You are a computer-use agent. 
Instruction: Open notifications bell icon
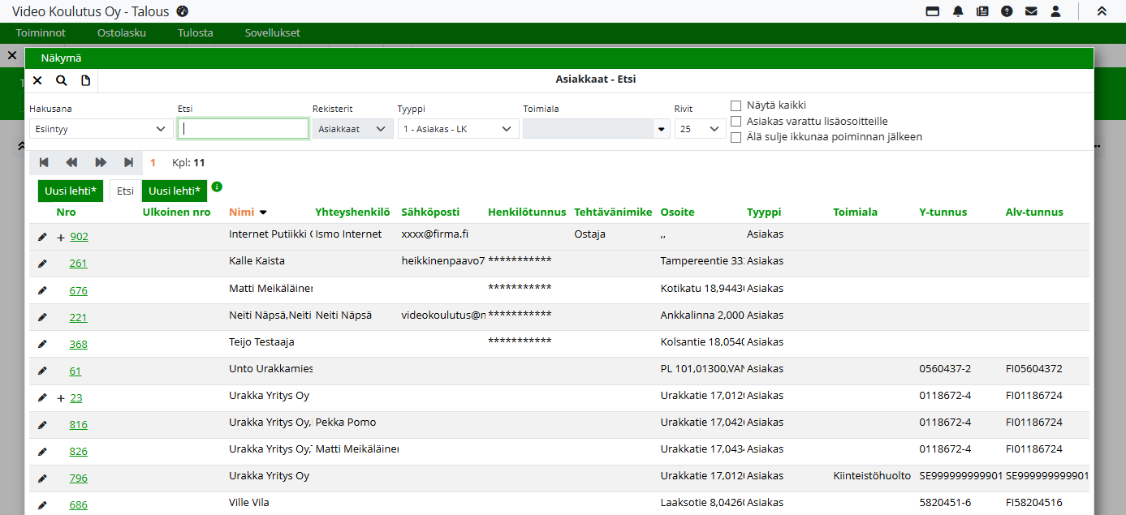(958, 11)
